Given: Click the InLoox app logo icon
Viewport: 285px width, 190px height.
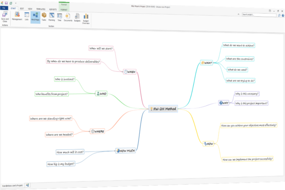Looking at the screenshot, I should click(x=2, y=3).
